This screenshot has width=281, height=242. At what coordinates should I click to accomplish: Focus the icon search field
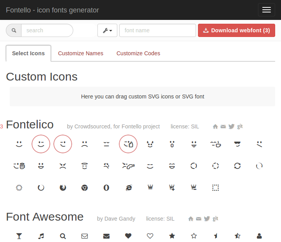(47, 30)
